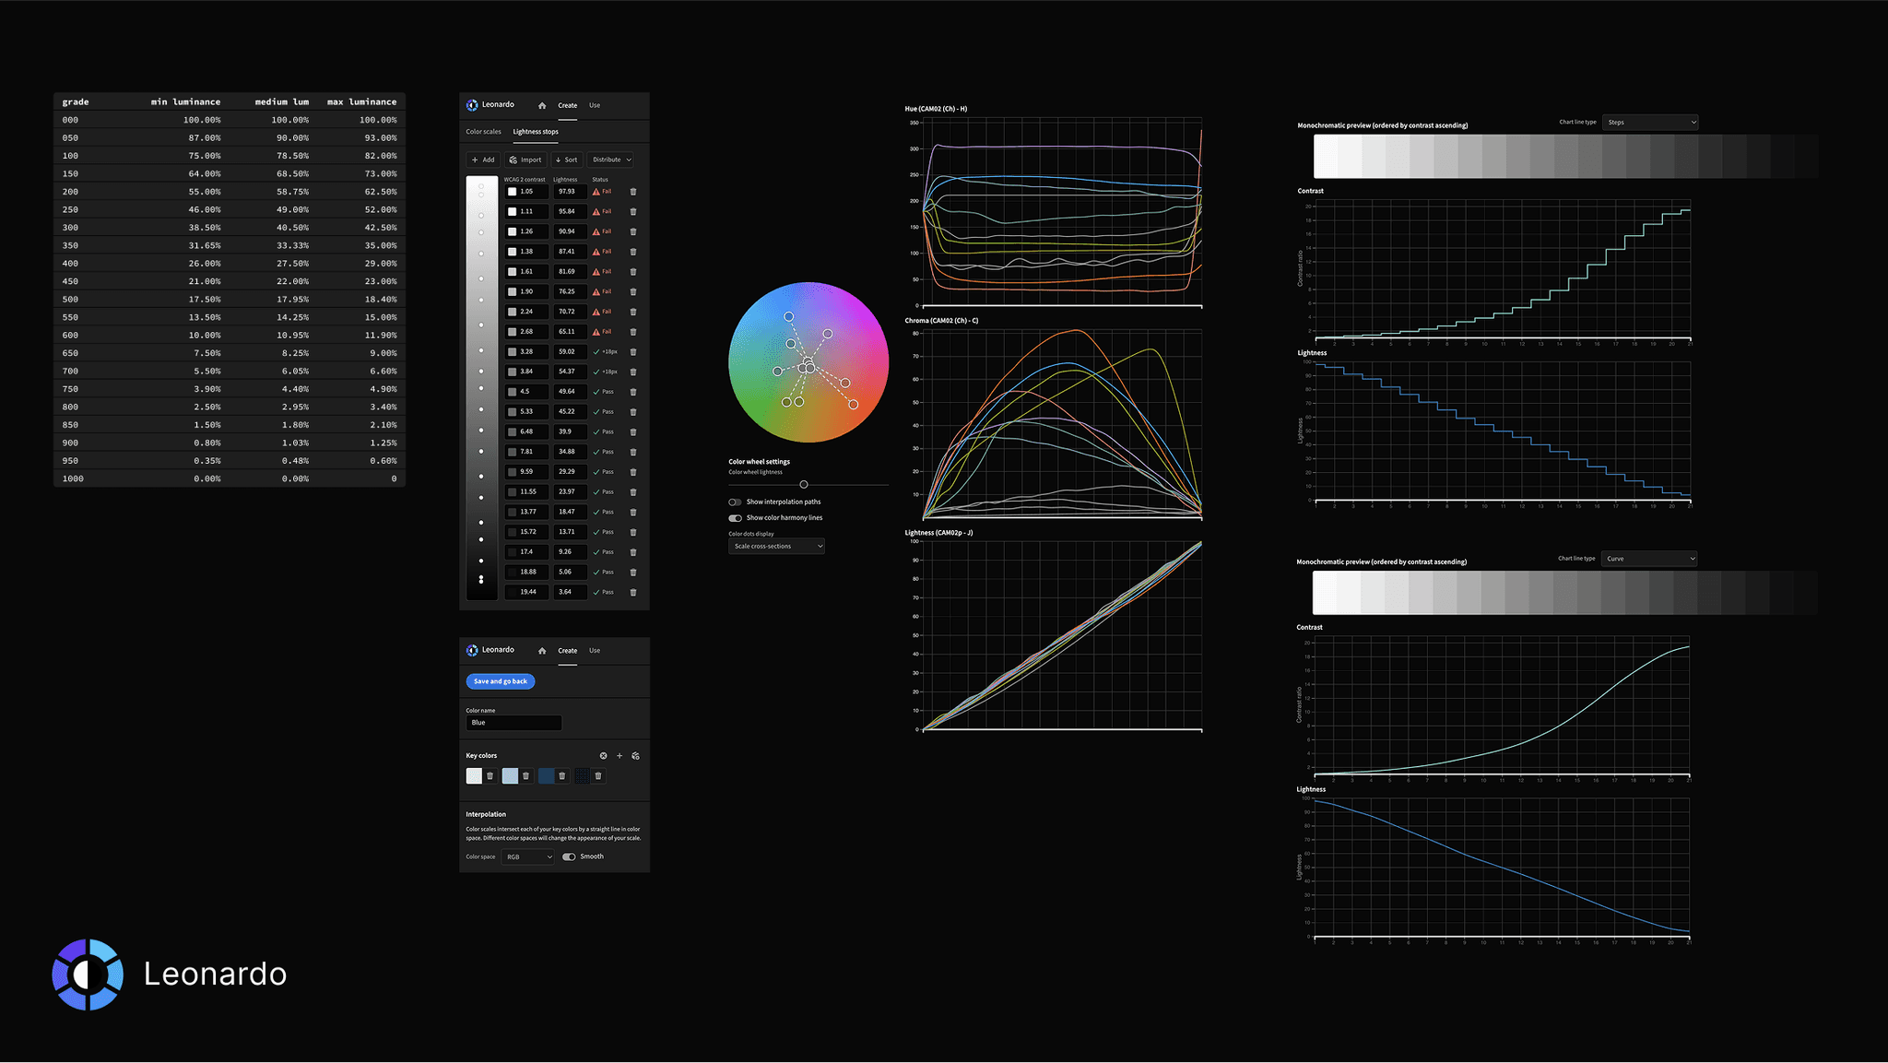Click Save and go back
The height and width of the screenshot is (1063, 1888).
coord(501,681)
